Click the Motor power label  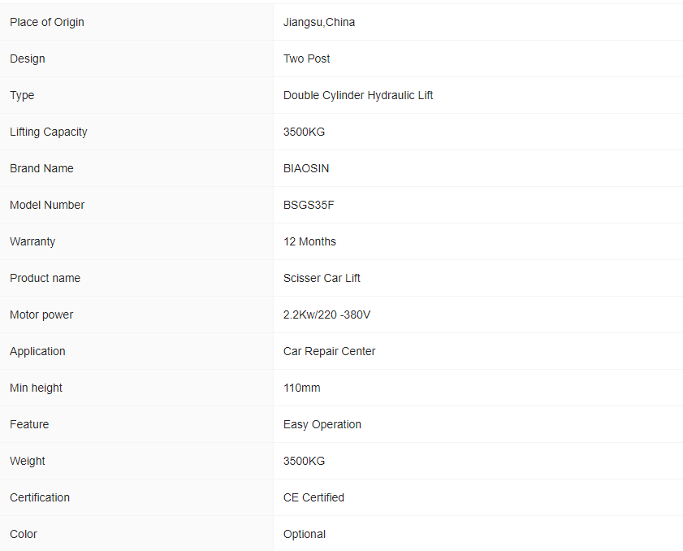[41, 315]
